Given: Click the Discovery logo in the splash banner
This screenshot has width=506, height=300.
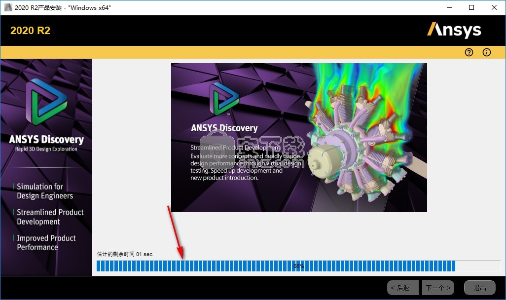Looking at the screenshot, I should point(224,99).
